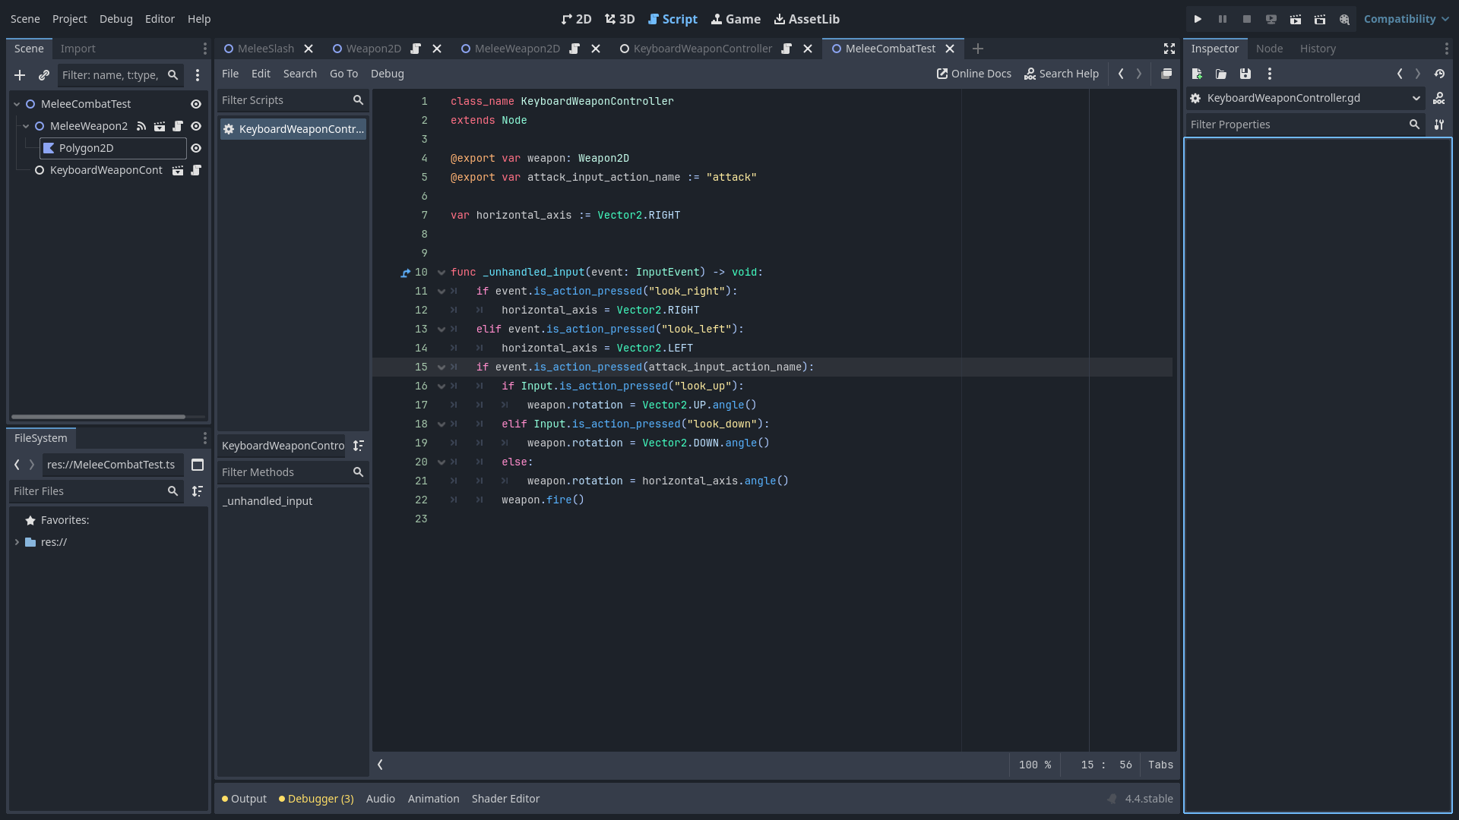This screenshot has width=1459, height=820.
Task: Open Online Docs link
Action: coord(973,74)
